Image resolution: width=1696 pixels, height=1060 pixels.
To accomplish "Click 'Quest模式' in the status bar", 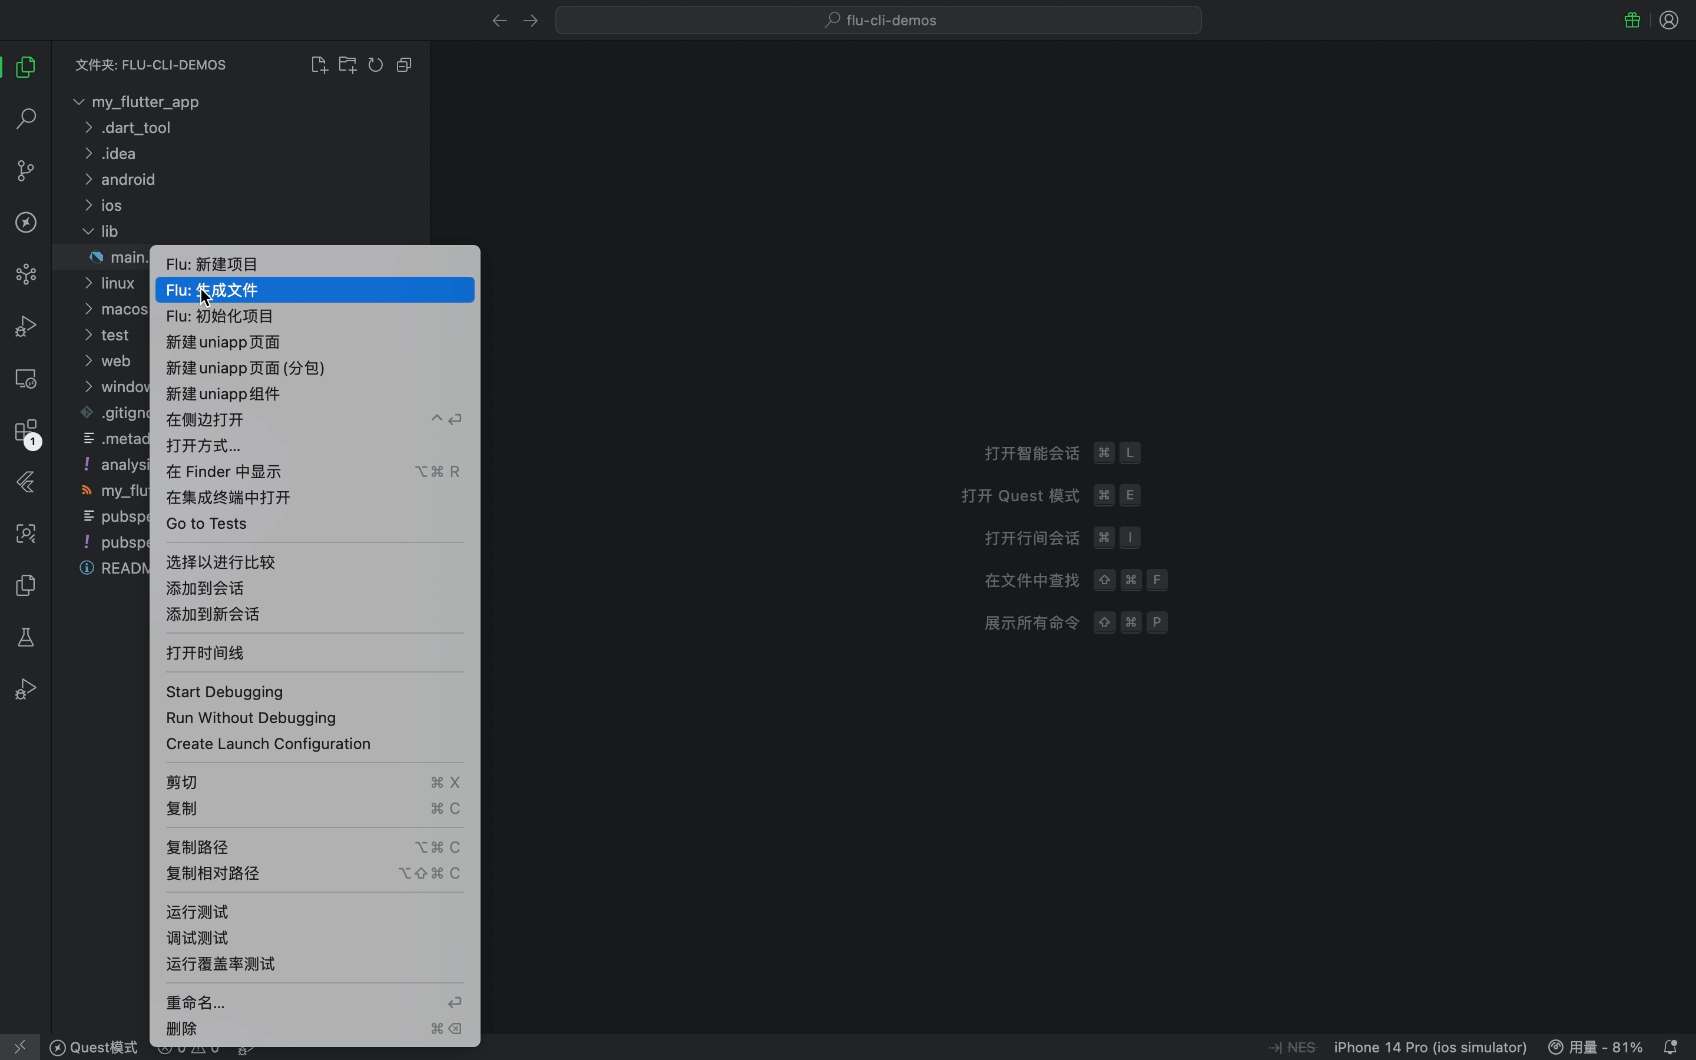I will 93,1046.
